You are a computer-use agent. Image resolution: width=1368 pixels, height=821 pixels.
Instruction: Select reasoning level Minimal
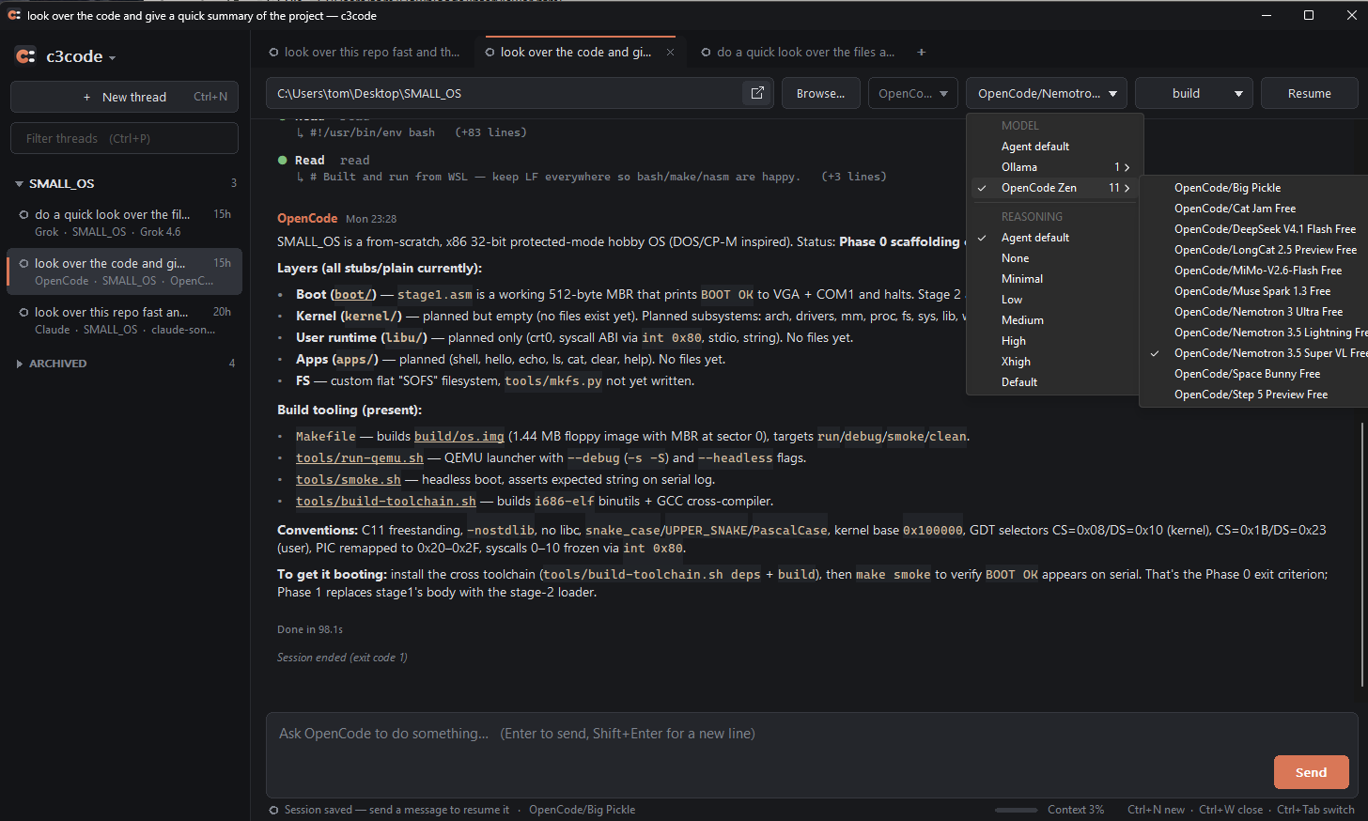pos(1054,279)
